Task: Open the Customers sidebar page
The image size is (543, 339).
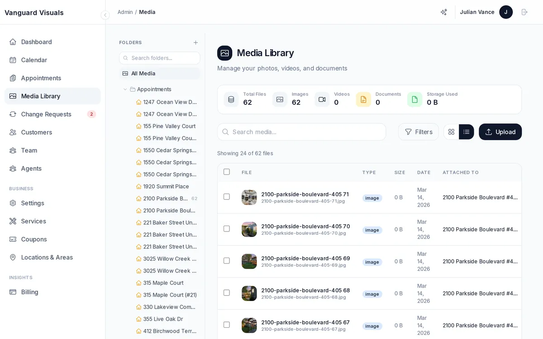Action: pos(37,132)
